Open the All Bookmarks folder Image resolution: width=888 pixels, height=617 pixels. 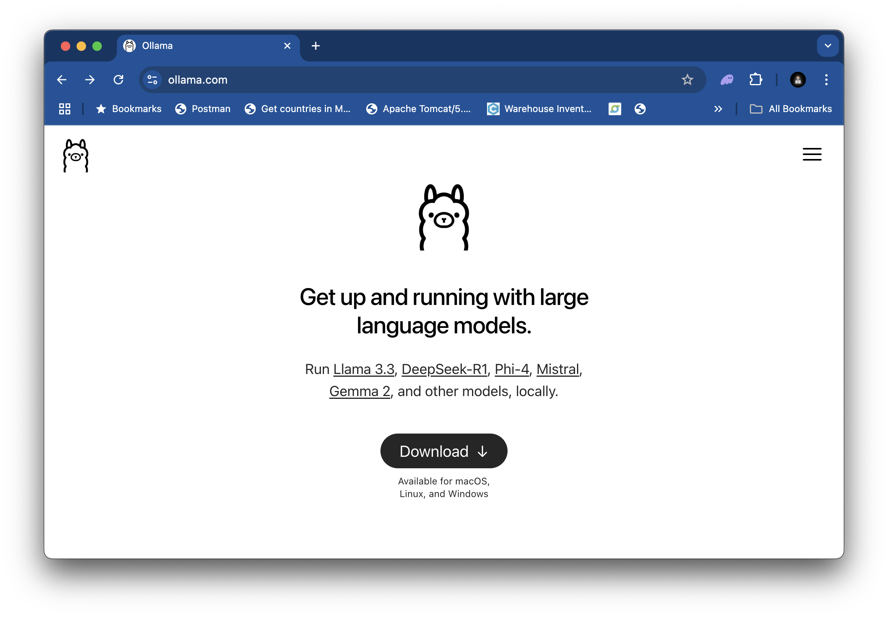coord(791,109)
